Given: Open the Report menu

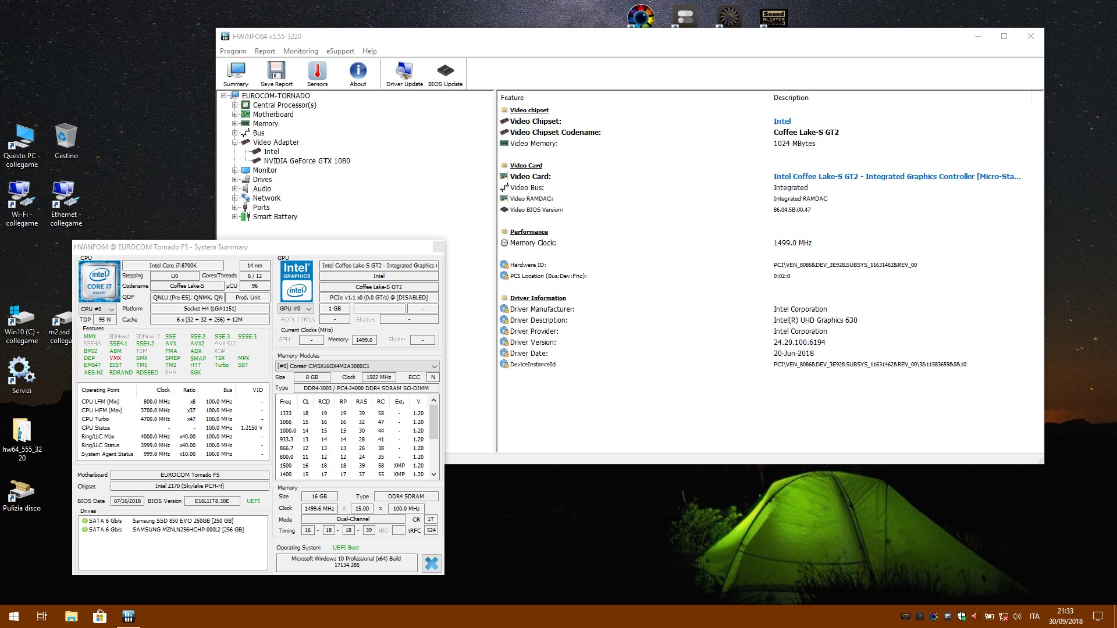Looking at the screenshot, I should 265,51.
